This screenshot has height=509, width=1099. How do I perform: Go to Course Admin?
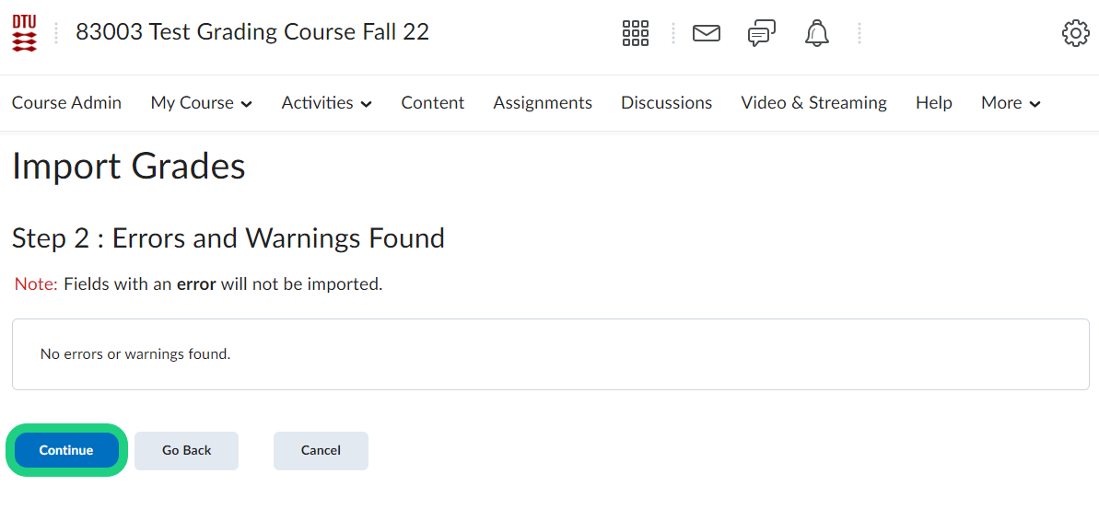66,103
